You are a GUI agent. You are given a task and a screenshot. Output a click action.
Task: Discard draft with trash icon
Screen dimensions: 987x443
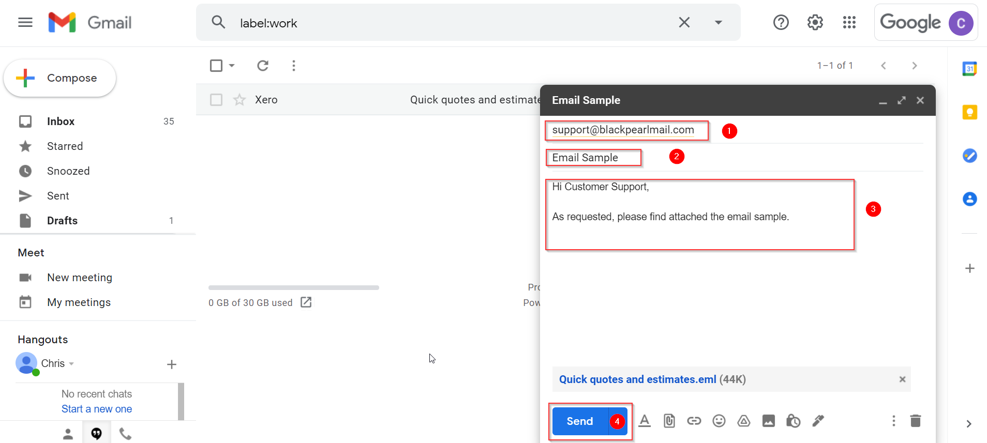point(915,421)
